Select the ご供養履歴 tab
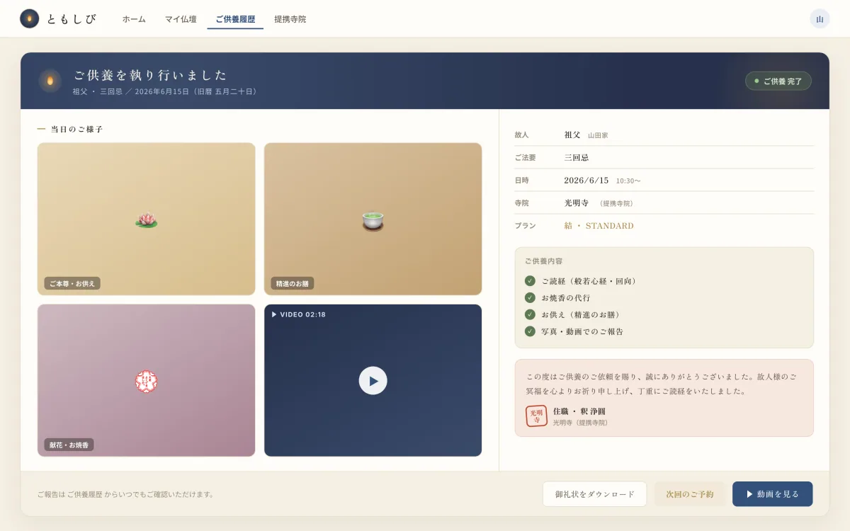This screenshot has width=850, height=531. pyautogui.click(x=235, y=19)
